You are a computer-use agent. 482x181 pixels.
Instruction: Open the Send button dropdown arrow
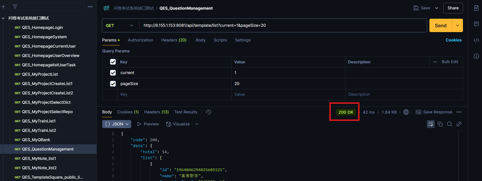[458, 25]
